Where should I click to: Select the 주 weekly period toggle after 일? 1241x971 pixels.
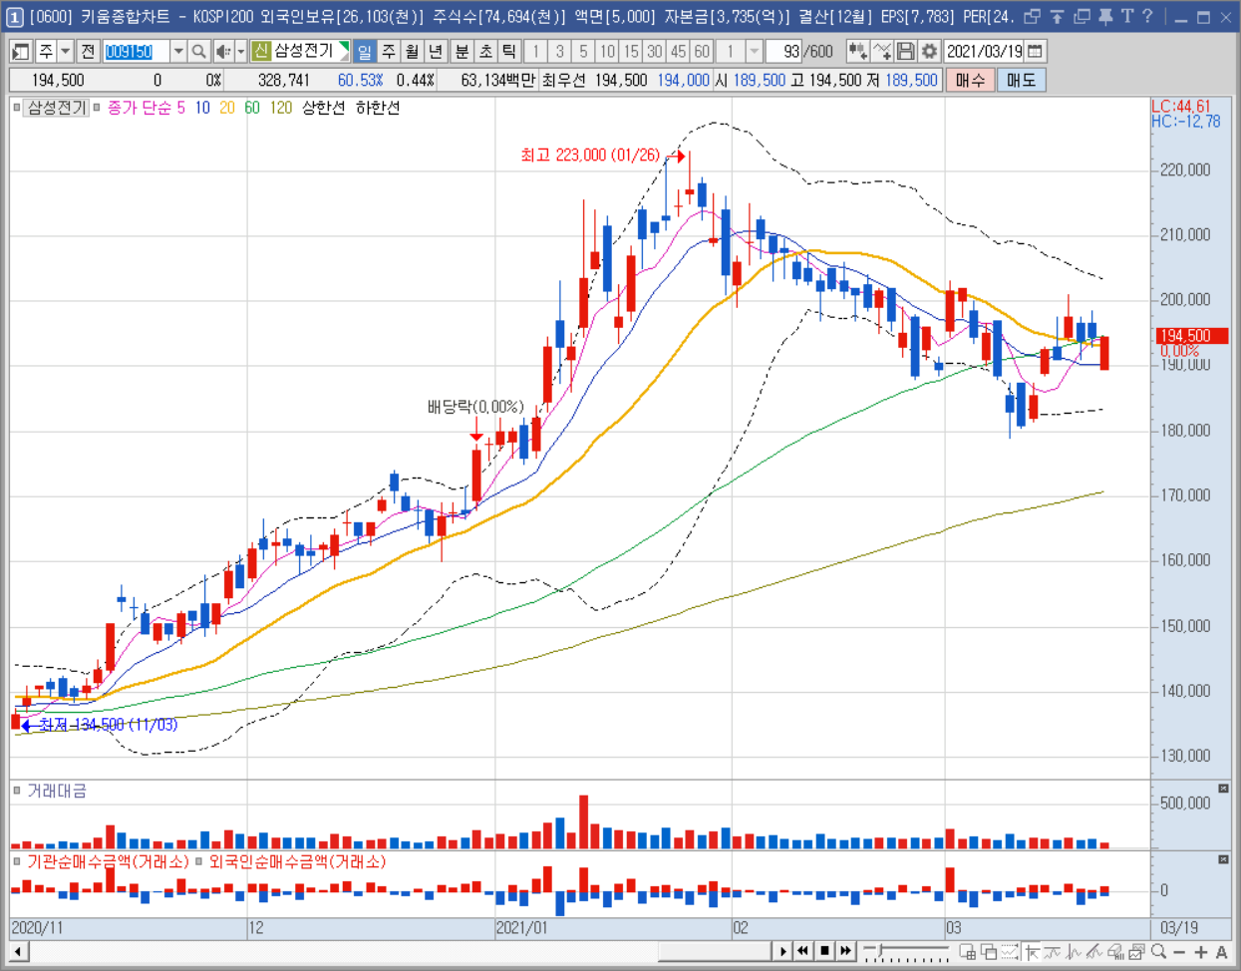(388, 51)
